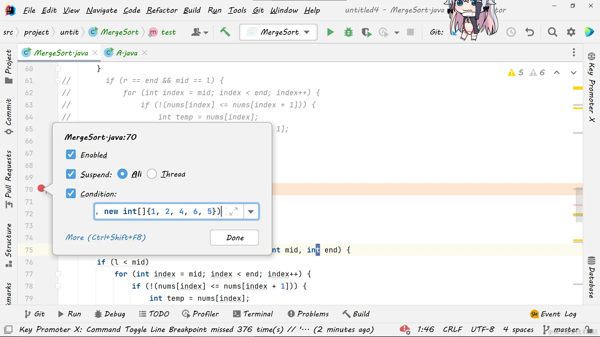
Task: Click the green Run arrow icon
Action: (330, 32)
